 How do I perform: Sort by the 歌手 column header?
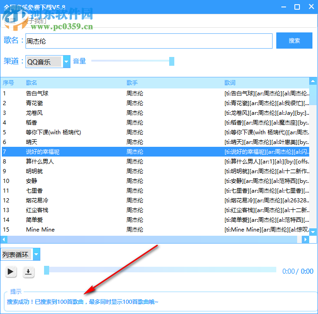tap(132, 82)
